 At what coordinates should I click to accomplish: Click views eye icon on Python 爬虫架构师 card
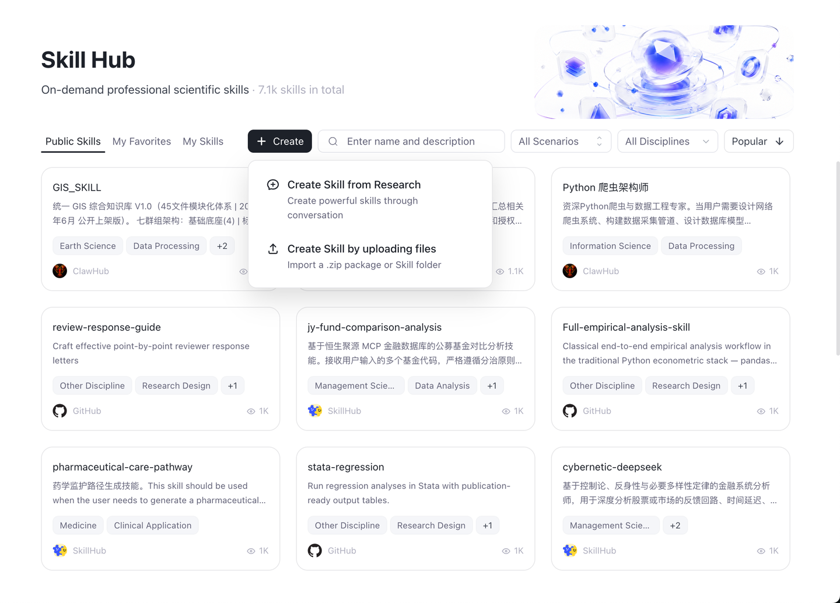761,272
